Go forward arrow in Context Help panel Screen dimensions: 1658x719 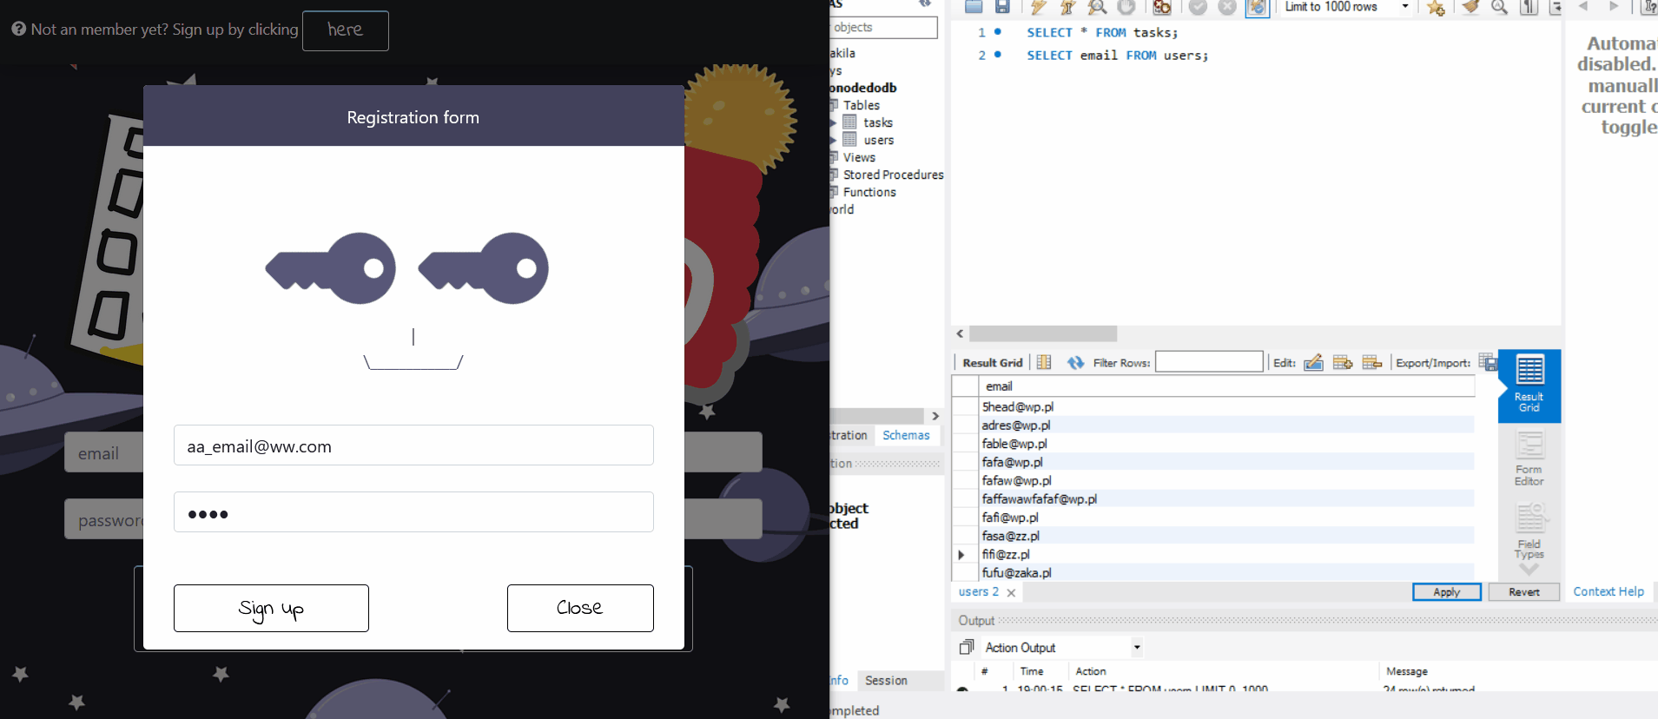click(x=1614, y=6)
